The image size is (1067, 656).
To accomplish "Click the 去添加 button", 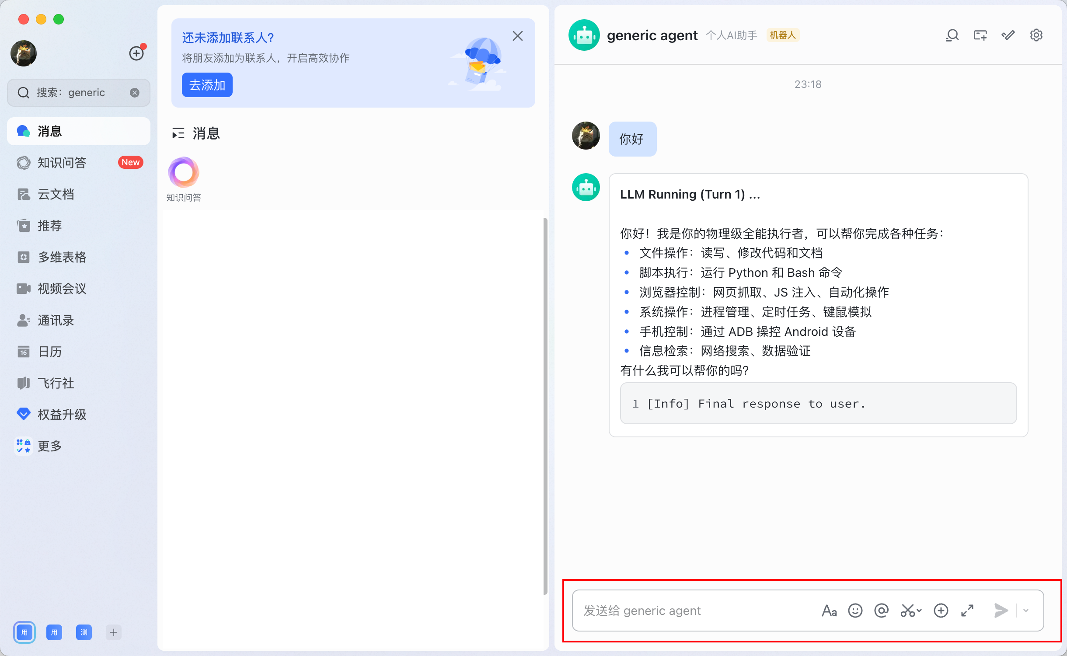I will [207, 85].
